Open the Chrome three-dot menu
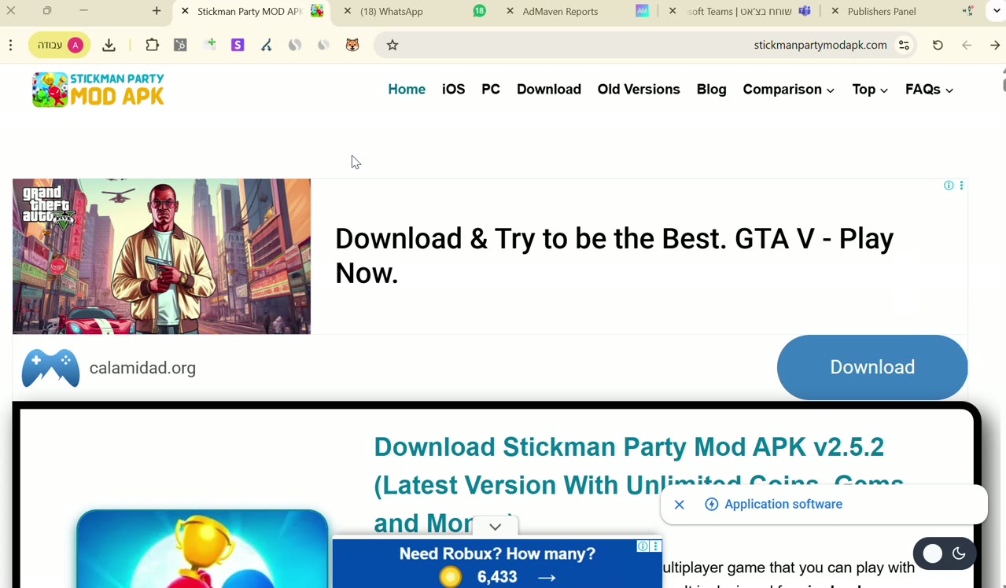 [11, 46]
